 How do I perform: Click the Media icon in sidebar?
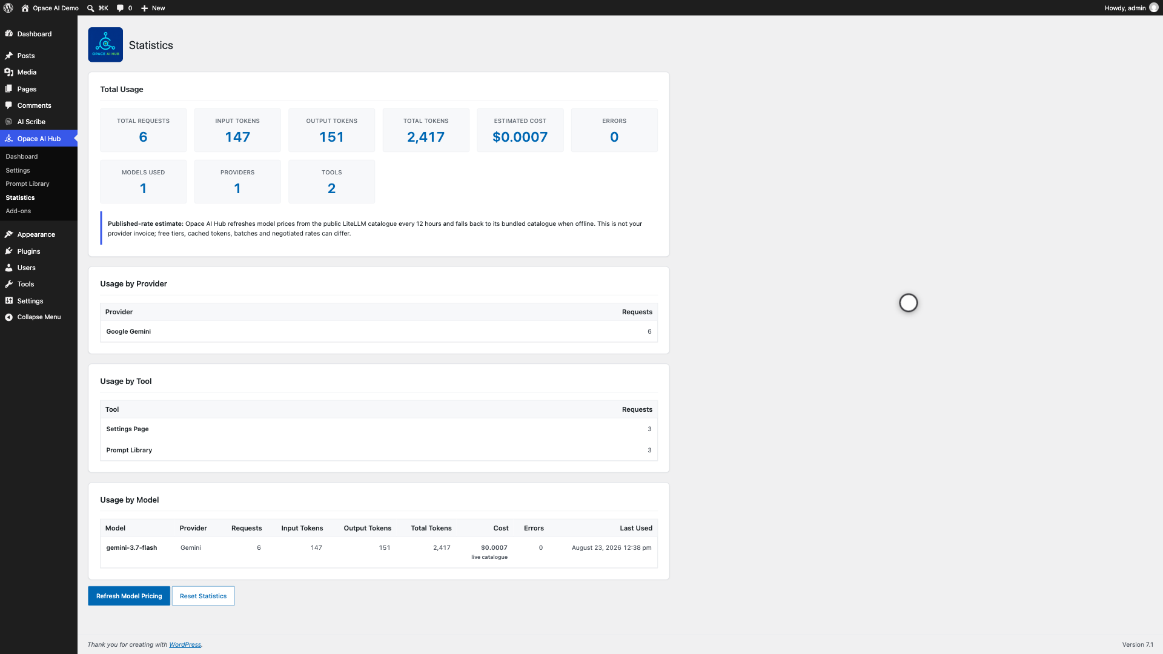coord(9,72)
